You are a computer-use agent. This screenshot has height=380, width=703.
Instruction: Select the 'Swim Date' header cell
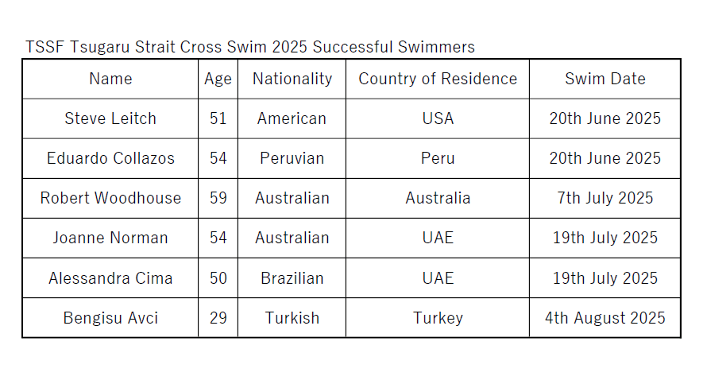click(x=605, y=79)
